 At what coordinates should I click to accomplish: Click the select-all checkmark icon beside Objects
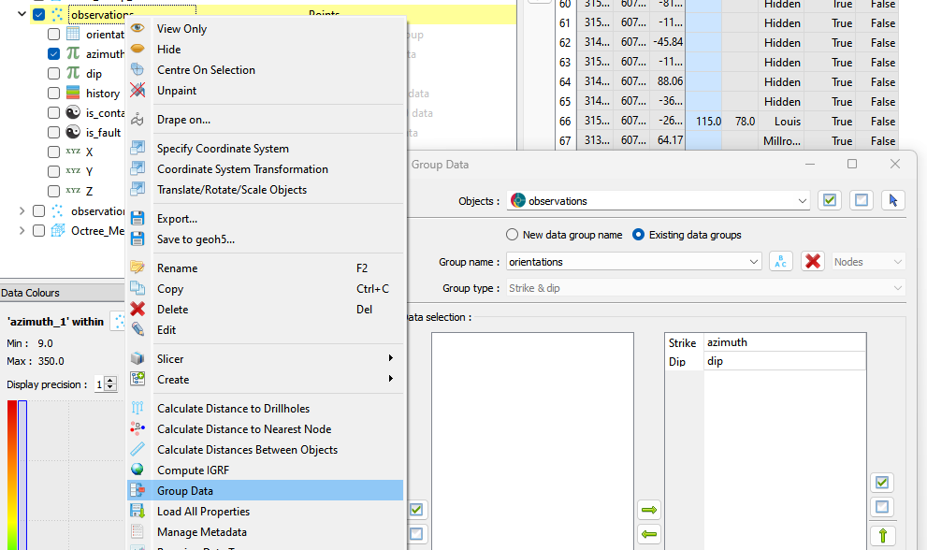829,200
